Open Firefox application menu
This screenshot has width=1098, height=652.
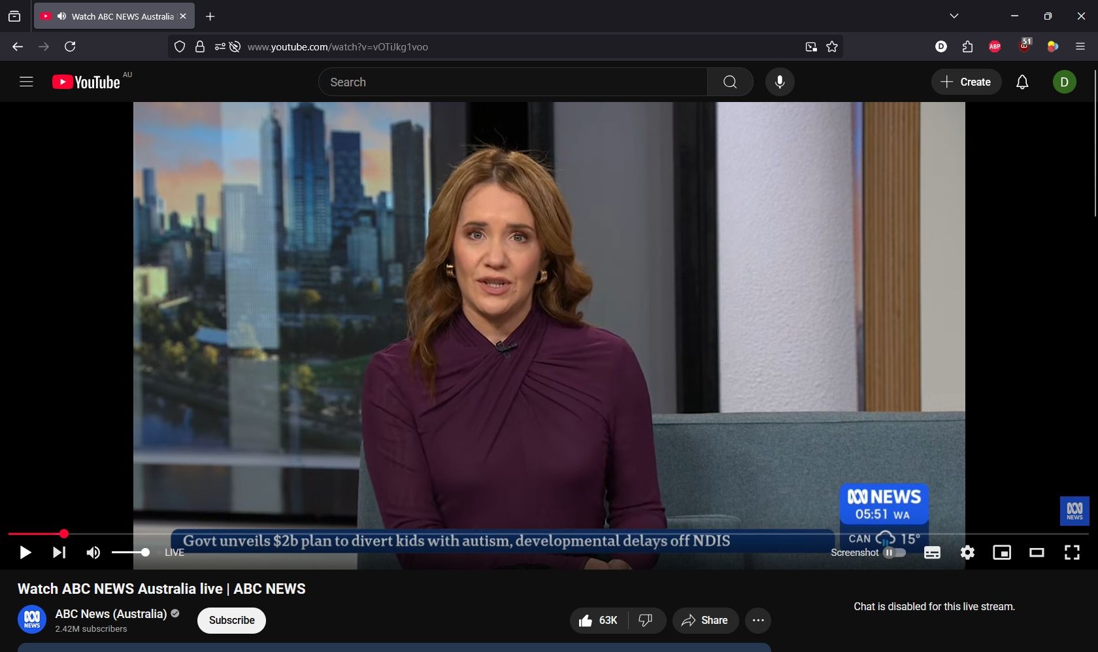tap(1080, 46)
